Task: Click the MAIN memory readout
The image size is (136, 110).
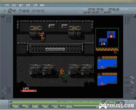Action: [54, 105]
